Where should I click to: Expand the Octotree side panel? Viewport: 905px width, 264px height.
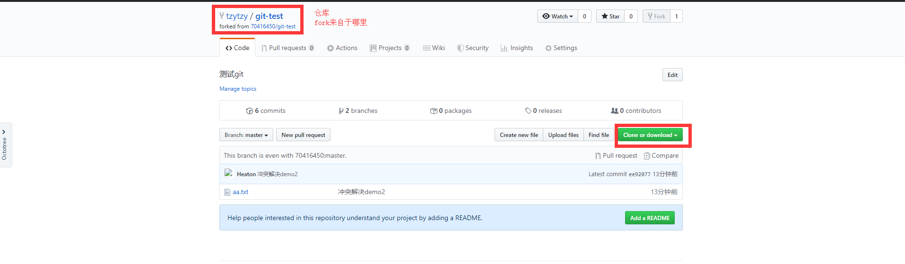(x=5, y=145)
